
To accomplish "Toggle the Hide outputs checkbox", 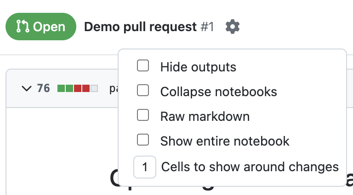I will click(143, 66).
